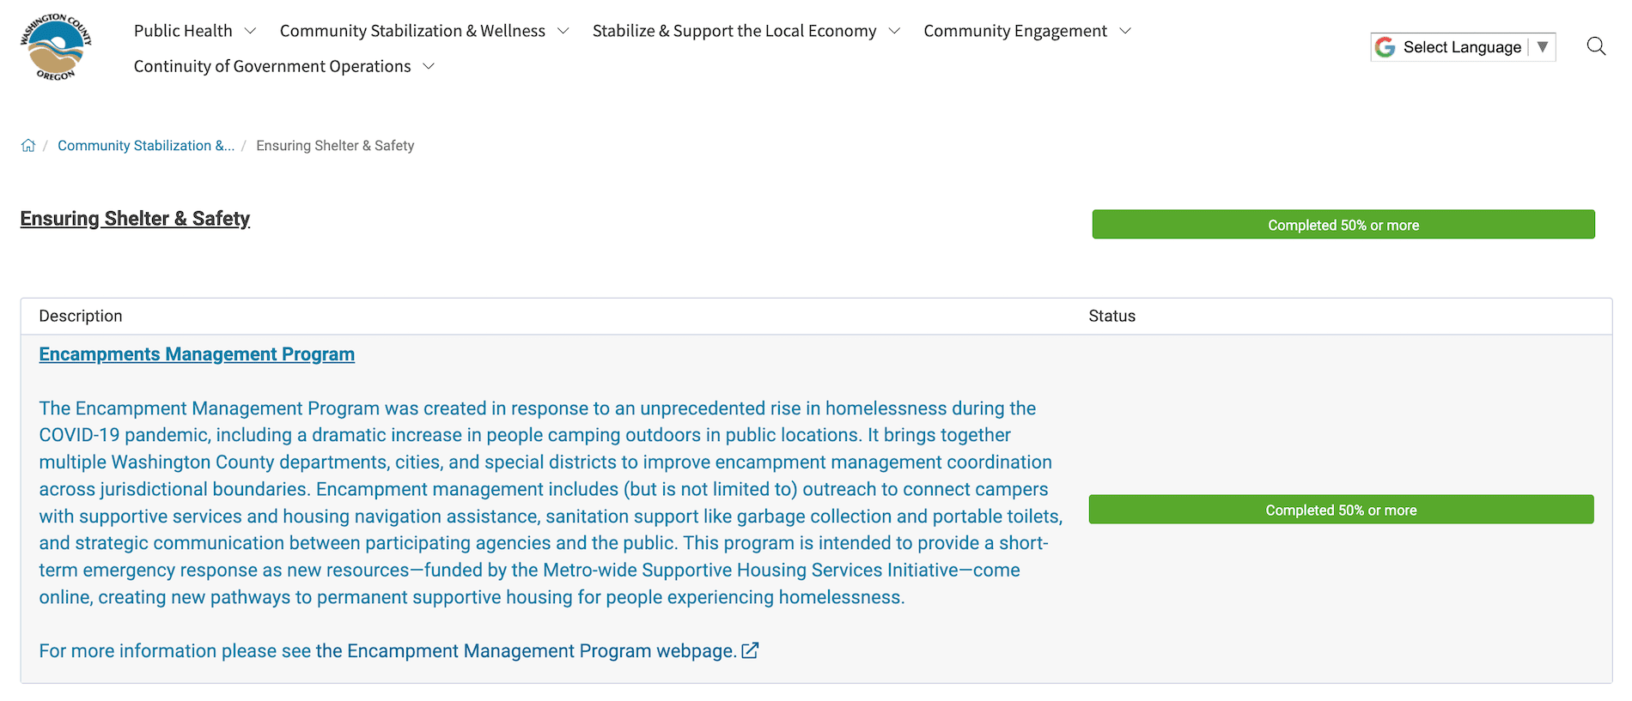
Task: Expand the Community Engagement chevron
Action: pos(1125,32)
